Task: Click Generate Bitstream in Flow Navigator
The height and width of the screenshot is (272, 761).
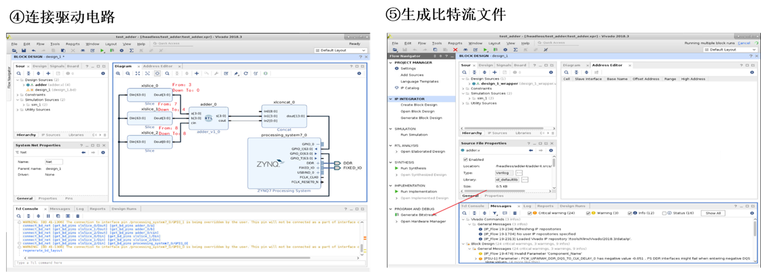Action: (x=418, y=214)
